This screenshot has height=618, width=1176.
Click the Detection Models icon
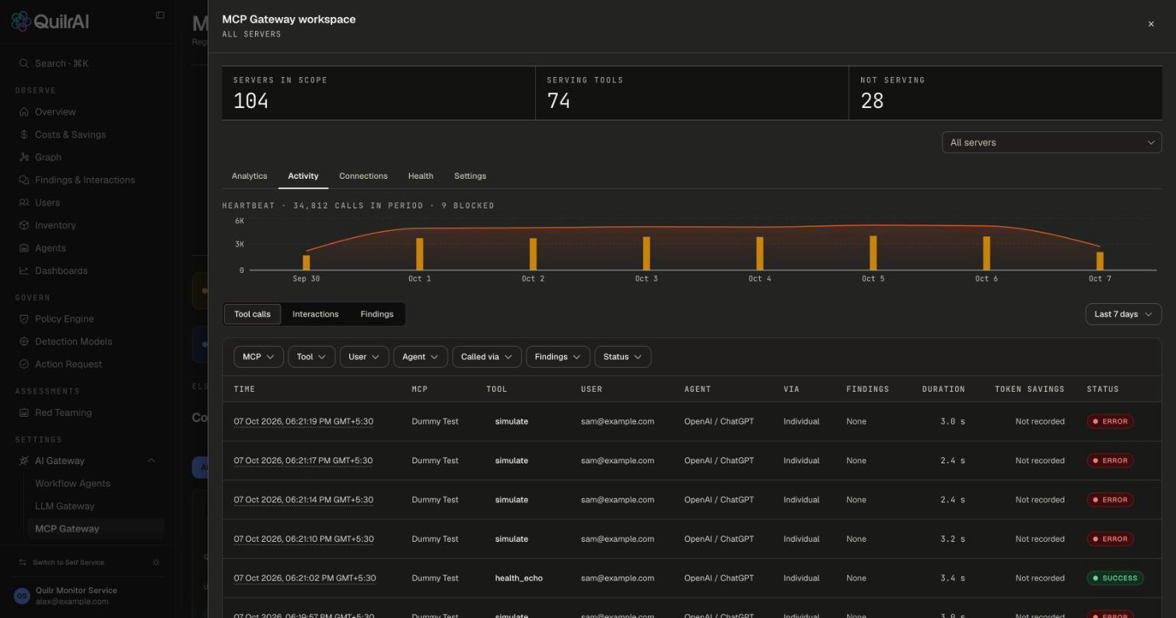point(24,341)
